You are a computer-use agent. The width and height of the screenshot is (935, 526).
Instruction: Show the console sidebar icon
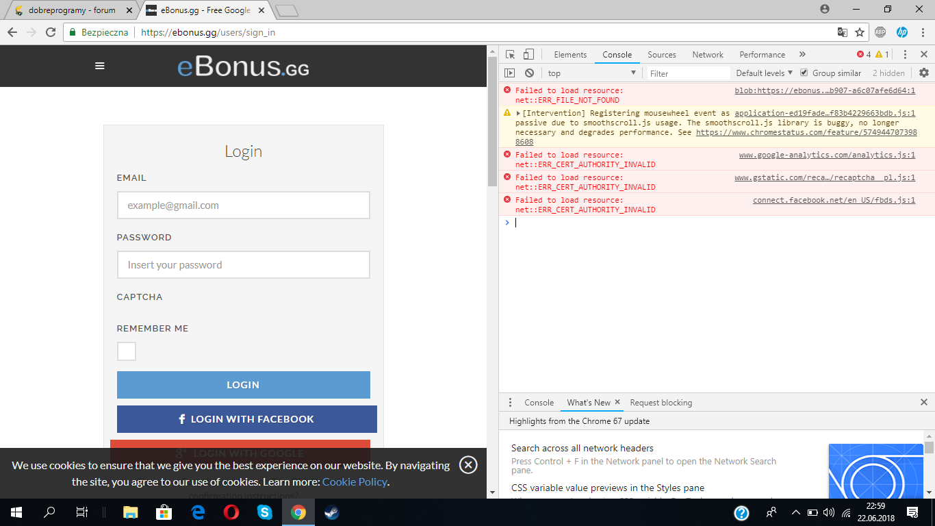pyautogui.click(x=509, y=73)
